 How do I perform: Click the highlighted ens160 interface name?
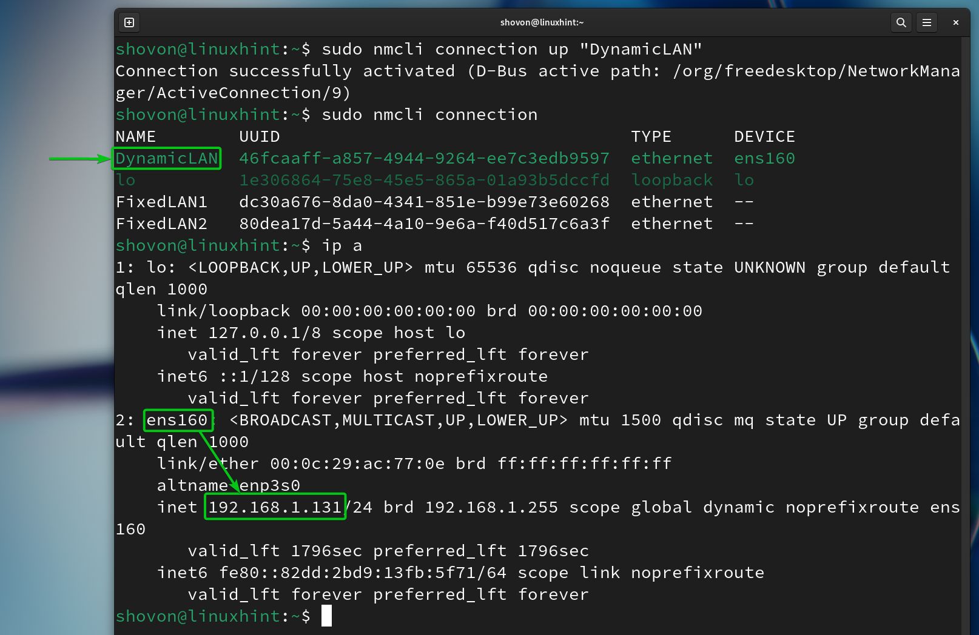click(177, 421)
